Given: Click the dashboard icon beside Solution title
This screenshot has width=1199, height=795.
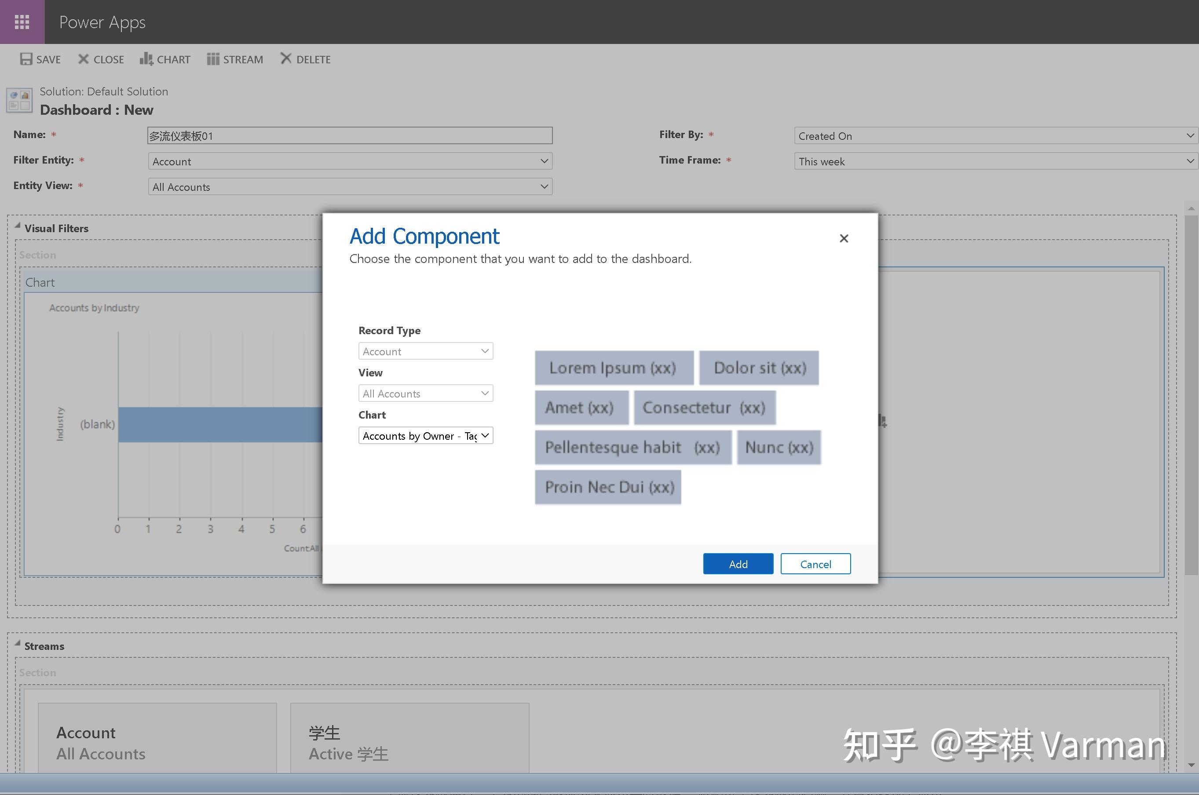Looking at the screenshot, I should click(19, 100).
